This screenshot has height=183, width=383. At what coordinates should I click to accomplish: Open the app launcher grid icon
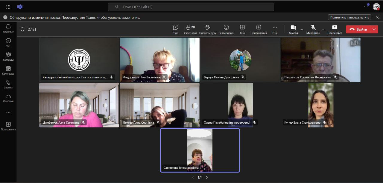coord(8,7)
